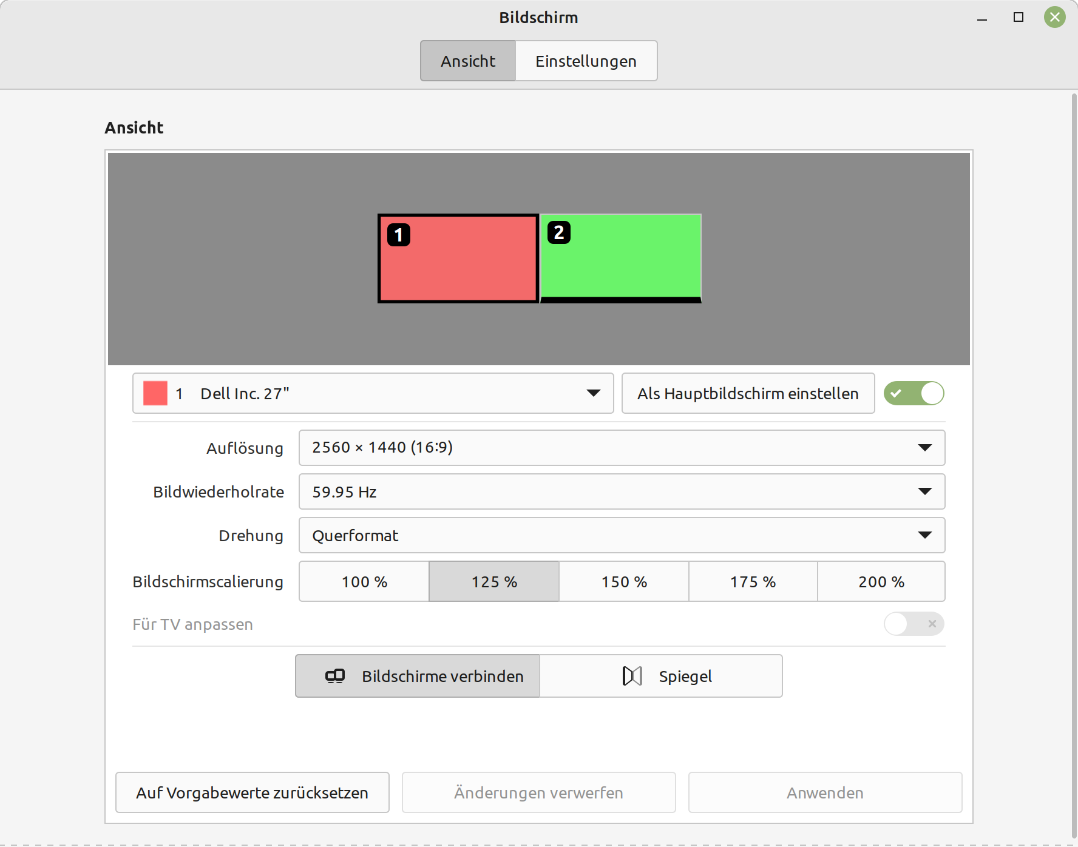The image size is (1078, 847).
Task: Open the Einstellungen tab
Action: (x=586, y=61)
